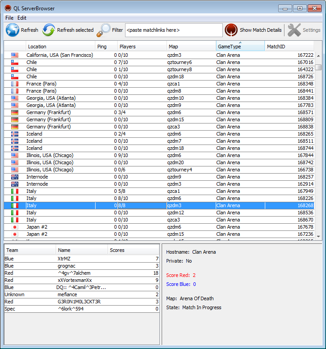
Task: Open the File menu
Action: (9, 18)
